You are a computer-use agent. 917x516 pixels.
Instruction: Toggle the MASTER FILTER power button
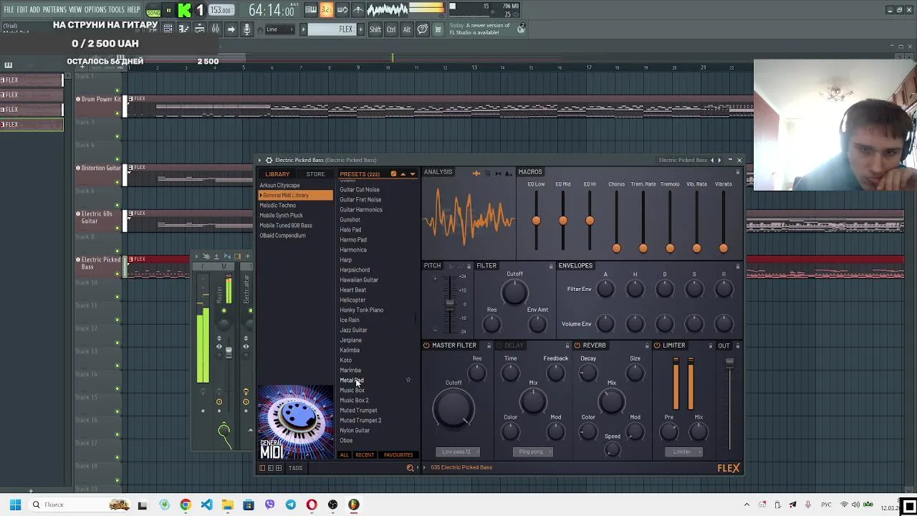click(426, 345)
